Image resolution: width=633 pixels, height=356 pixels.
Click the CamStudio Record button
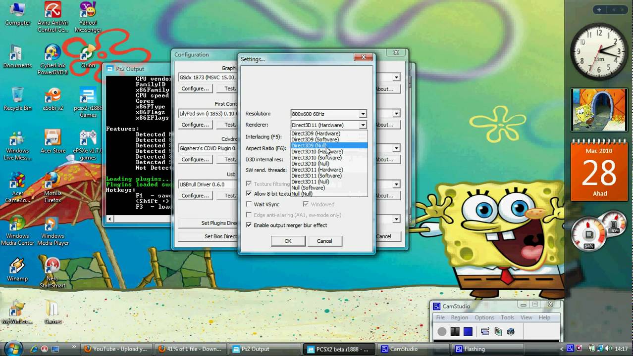click(442, 332)
